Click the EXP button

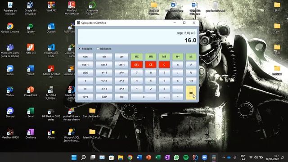104,97
